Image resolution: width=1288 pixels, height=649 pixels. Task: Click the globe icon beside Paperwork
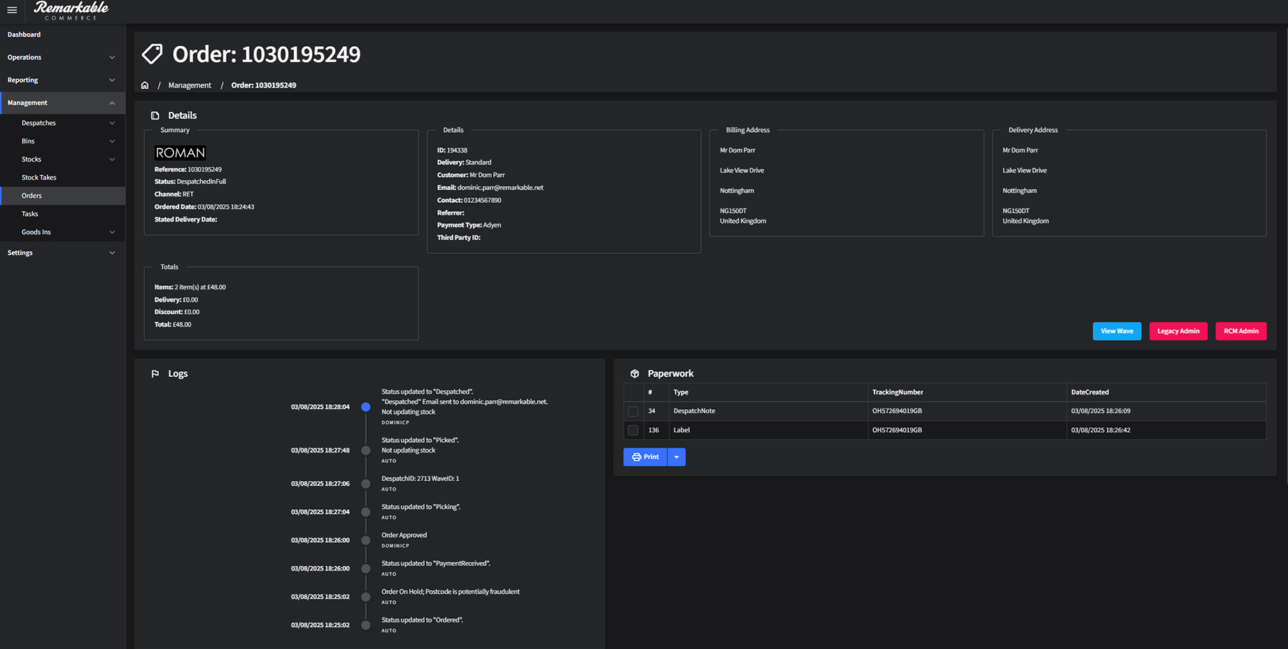[635, 373]
